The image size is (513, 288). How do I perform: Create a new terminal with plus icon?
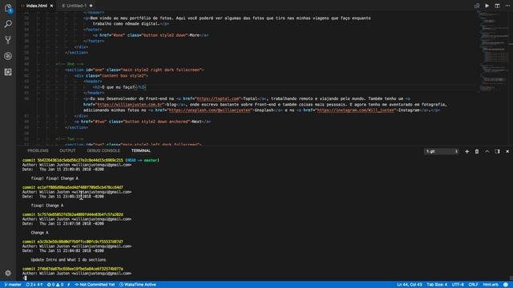coord(467,151)
